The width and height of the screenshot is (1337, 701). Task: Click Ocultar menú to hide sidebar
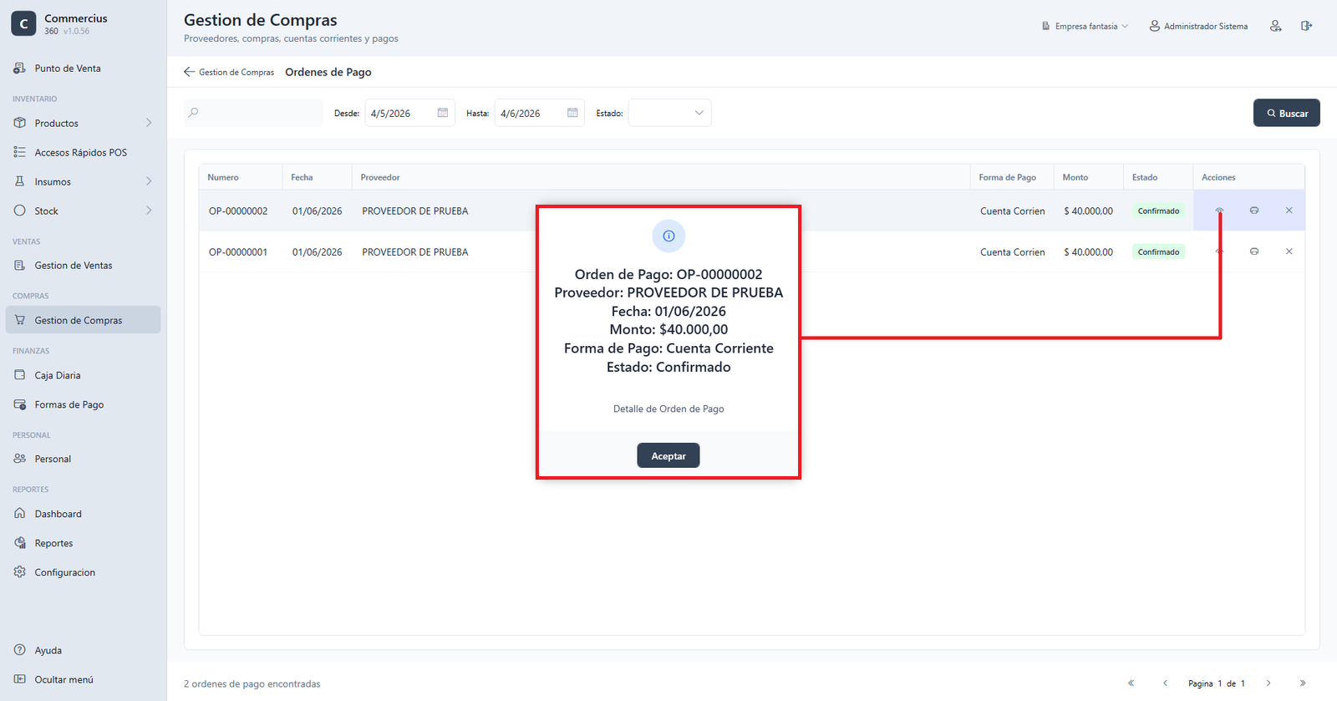point(64,679)
